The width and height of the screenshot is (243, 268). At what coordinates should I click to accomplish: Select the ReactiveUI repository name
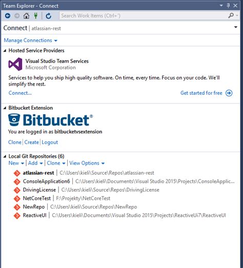tap(35, 215)
